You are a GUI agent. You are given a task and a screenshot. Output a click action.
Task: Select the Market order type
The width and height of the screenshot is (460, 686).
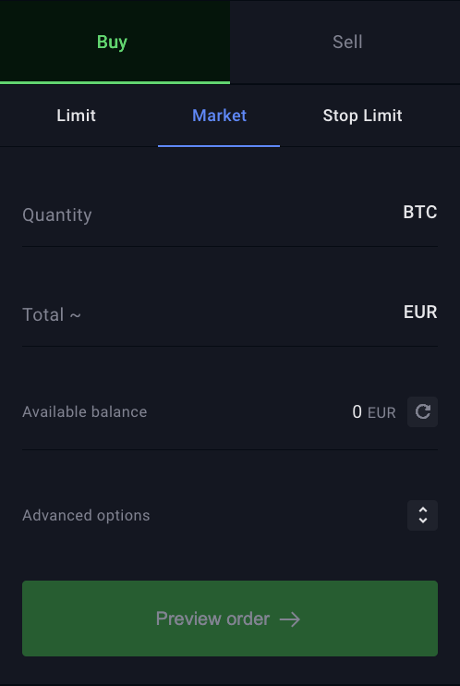(x=219, y=116)
